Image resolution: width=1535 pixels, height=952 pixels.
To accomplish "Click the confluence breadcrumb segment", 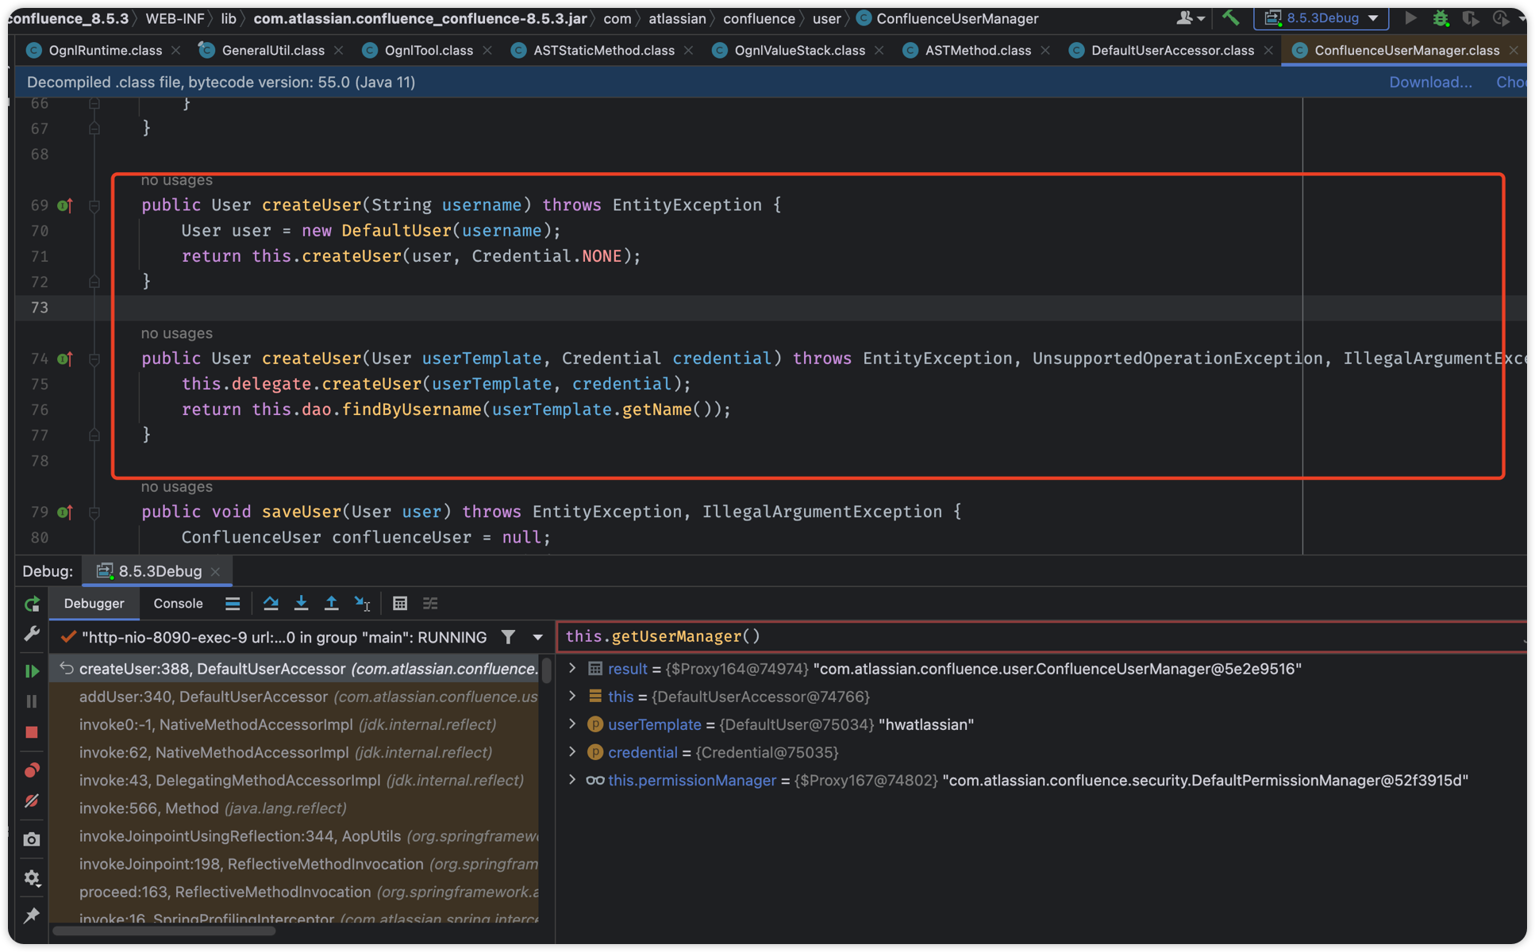I will point(758,18).
